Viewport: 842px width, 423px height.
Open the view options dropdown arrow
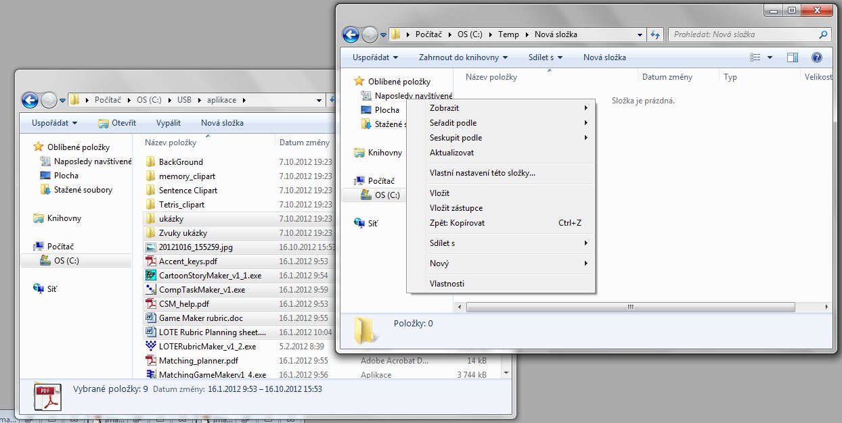(x=770, y=58)
